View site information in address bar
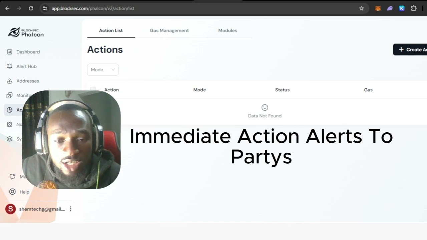 pyautogui.click(x=45, y=8)
